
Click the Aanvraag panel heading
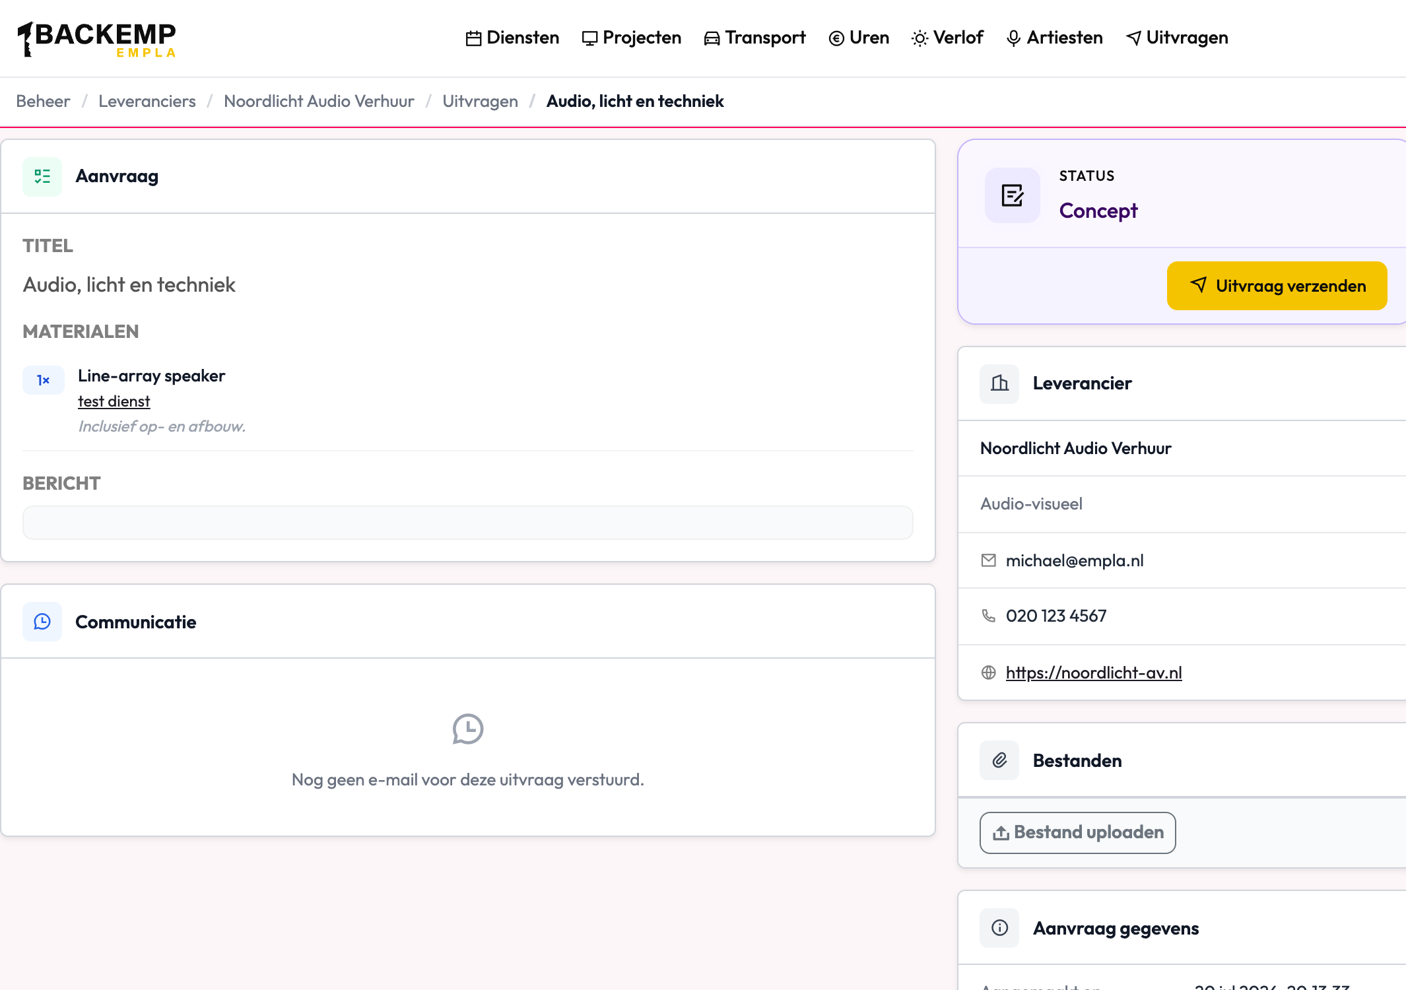(117, 176)
